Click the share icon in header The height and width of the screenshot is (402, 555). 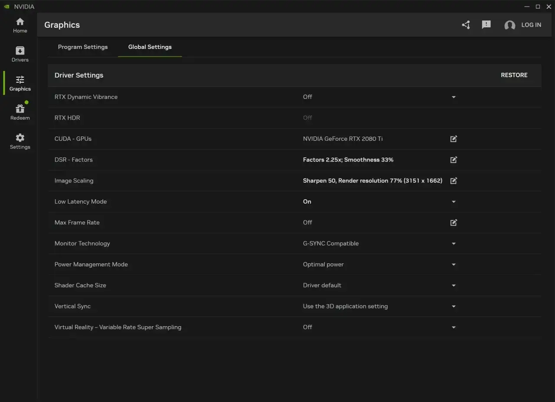click(x=466, y=25)
